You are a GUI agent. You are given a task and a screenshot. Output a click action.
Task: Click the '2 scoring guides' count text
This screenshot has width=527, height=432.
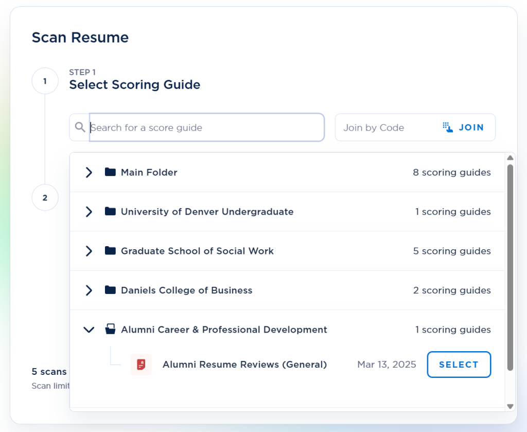tap(452, 290)
